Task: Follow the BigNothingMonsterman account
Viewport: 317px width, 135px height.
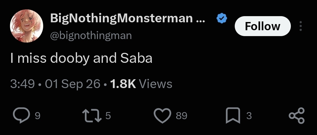Action: coord(263,26)
